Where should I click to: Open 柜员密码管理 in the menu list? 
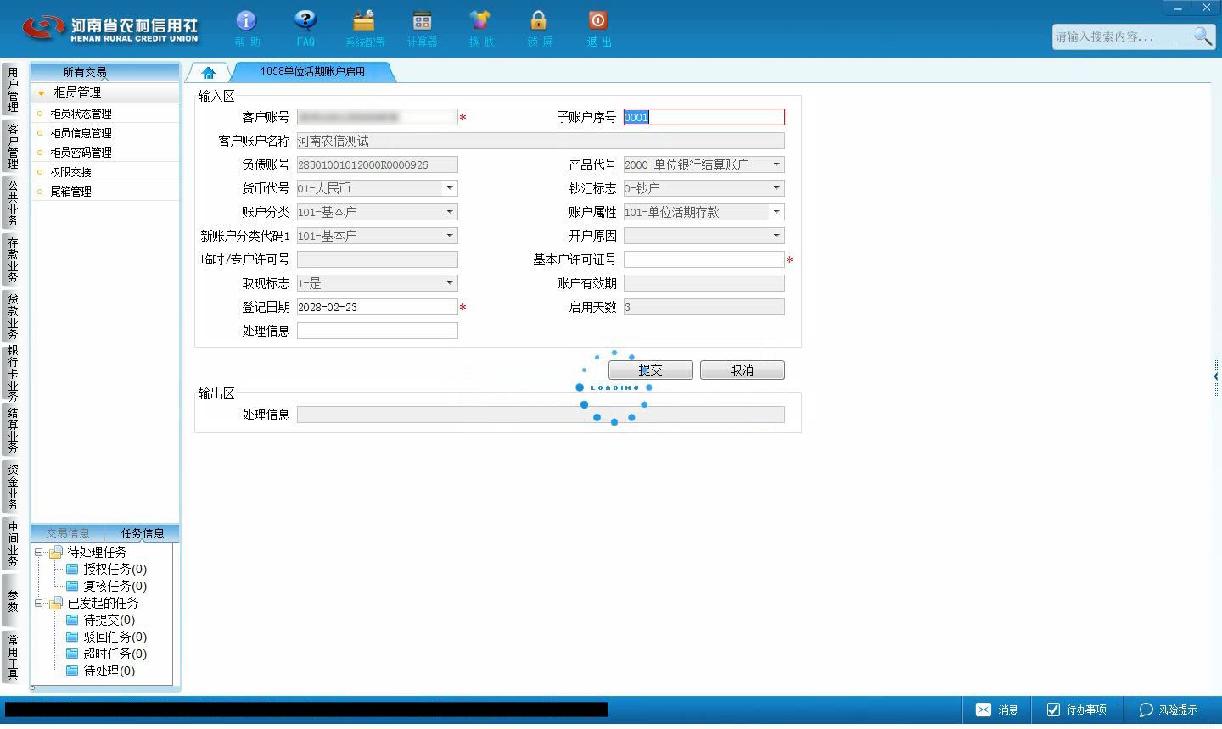[x=81, y=153]
